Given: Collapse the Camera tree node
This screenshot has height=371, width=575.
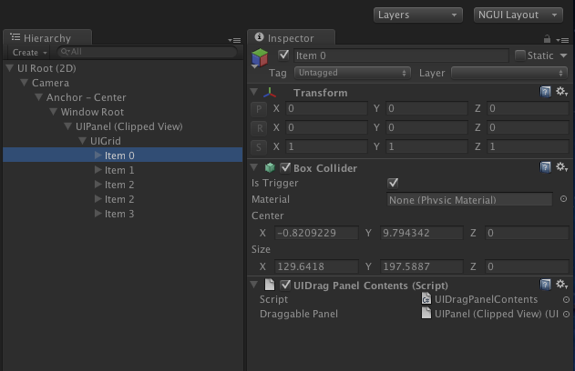Looking at the screenshot, I should [x=25, y=83].
